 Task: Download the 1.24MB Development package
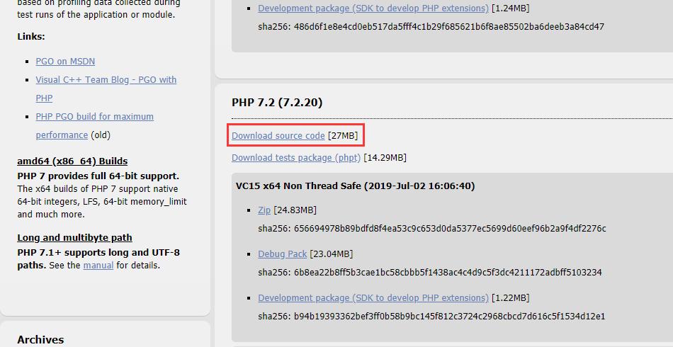click(x=373, y=8)
